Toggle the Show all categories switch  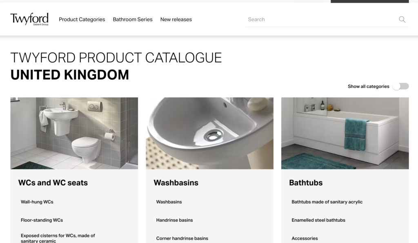[401, 86]
